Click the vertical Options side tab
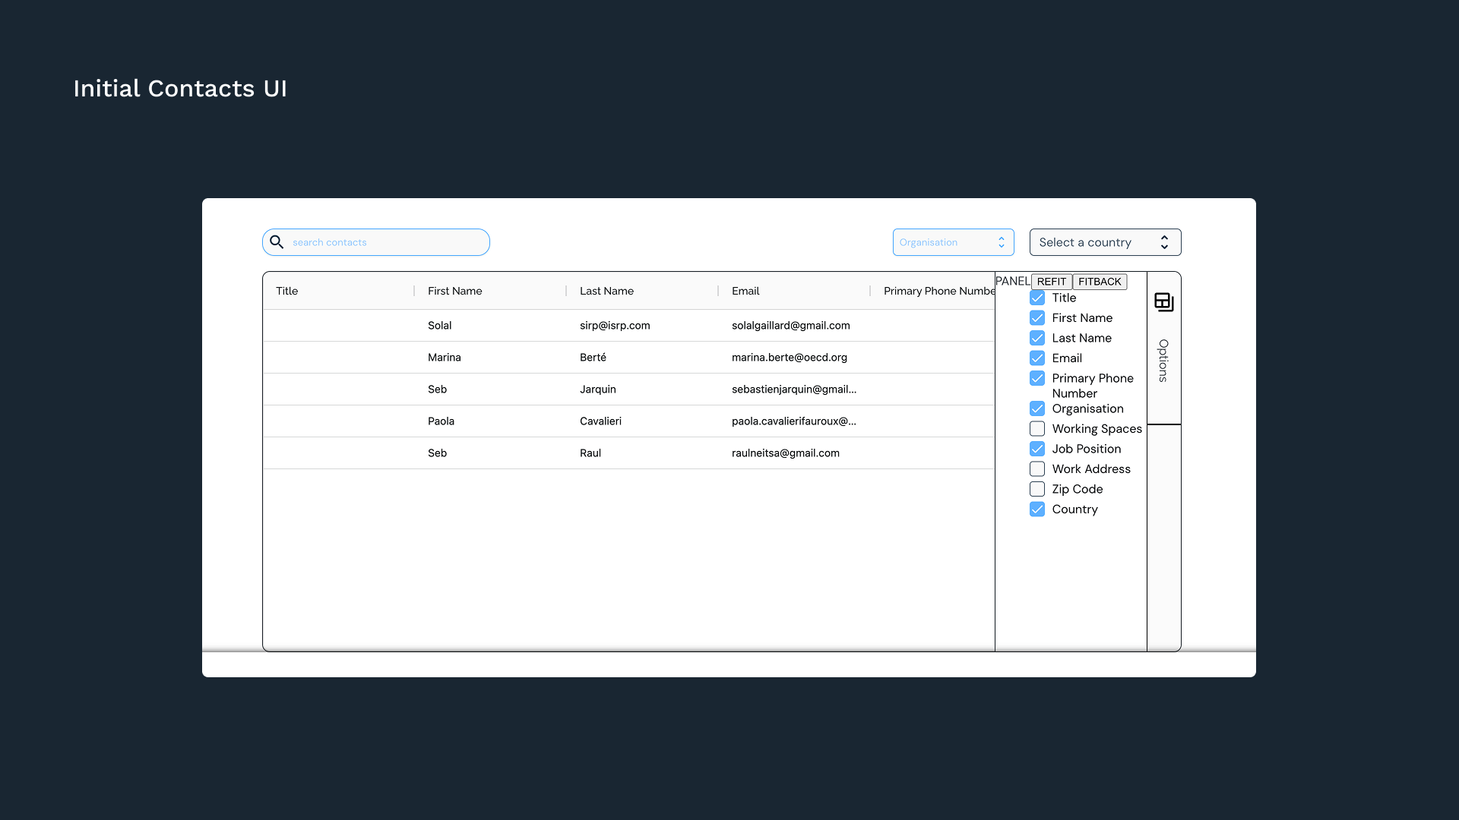Image resolution: width=1459 pixels, height=820 pixels. click(1163, 361)
